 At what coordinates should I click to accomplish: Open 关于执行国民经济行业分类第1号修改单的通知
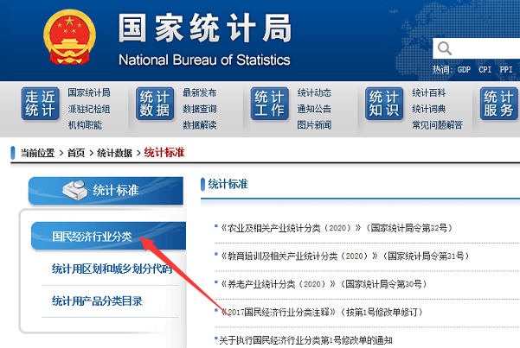coord(305,340)
